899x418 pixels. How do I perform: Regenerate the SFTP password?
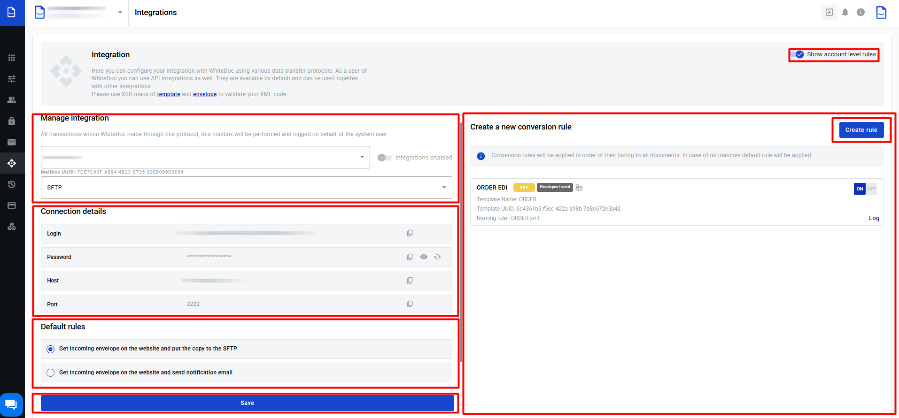pyautogui.click(x=437, y=257)
